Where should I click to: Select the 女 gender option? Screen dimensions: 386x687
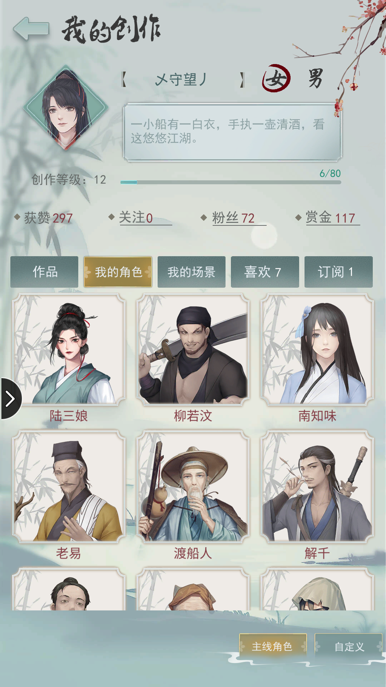tap(276, 78)
